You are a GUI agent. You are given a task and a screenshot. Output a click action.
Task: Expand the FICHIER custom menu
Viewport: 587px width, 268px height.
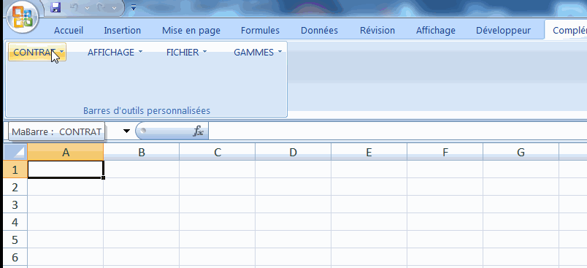pos(186,52)
